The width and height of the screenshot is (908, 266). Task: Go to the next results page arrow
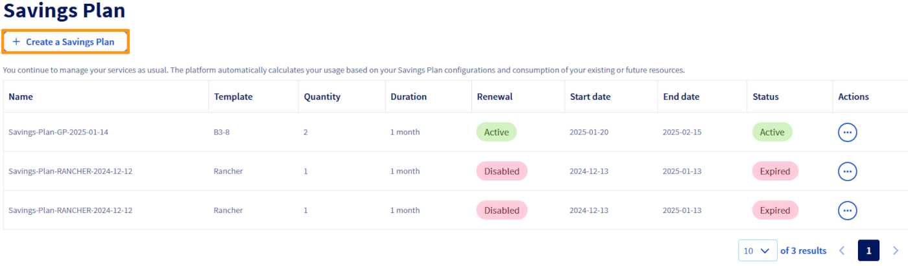896,250
